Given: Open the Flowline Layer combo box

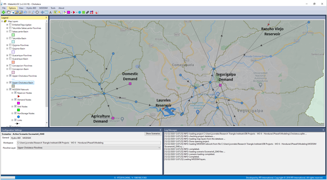Looking at the screenshot, I should click(89, 148).
